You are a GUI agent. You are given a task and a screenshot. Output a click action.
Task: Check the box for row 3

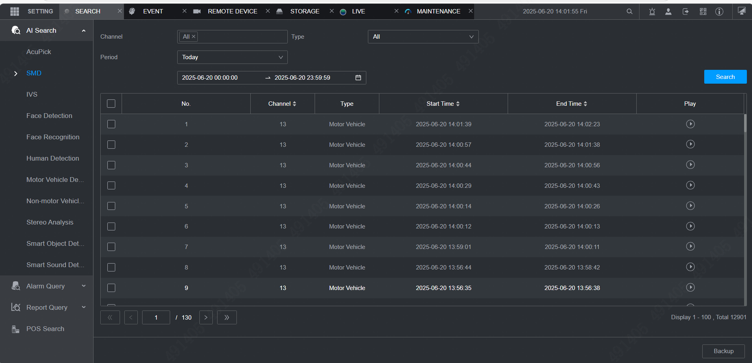(111, 165)
